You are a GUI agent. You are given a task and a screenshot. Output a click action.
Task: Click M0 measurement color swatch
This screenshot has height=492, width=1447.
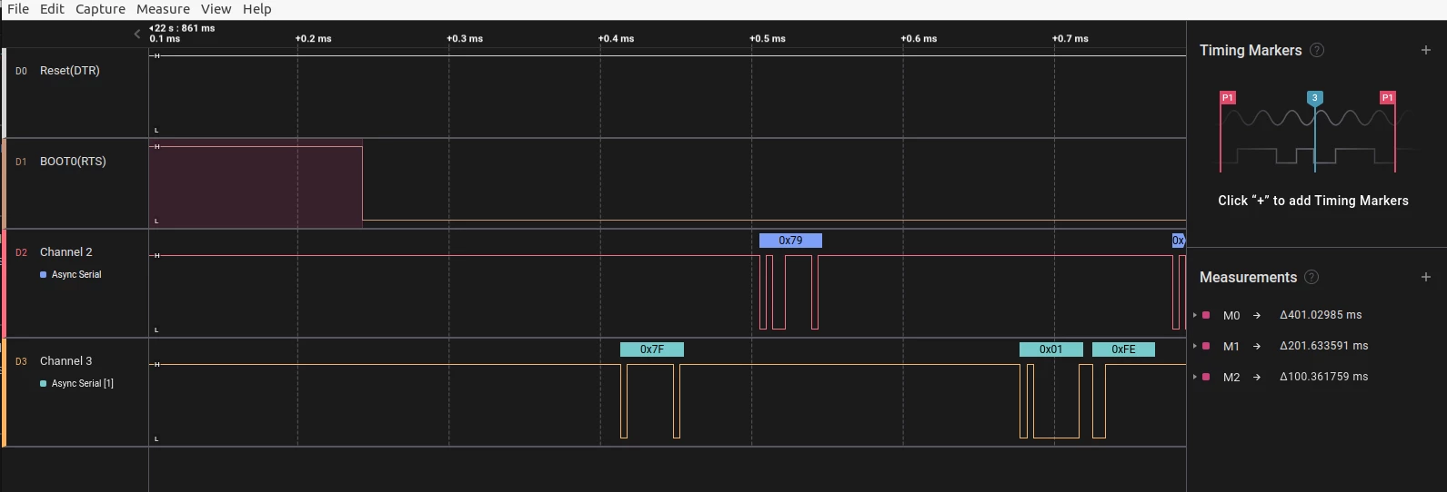1206,315
